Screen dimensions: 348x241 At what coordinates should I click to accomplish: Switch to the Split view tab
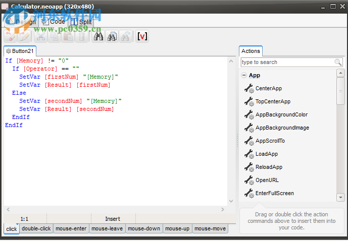pyautogui.click(x=81, y=22)
